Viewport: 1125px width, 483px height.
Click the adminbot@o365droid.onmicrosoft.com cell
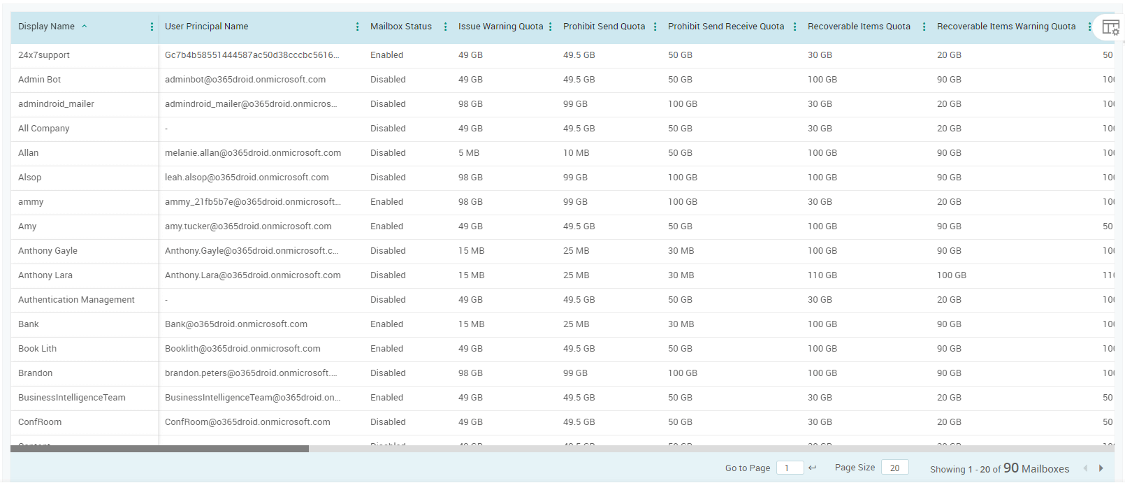[245, 80]
